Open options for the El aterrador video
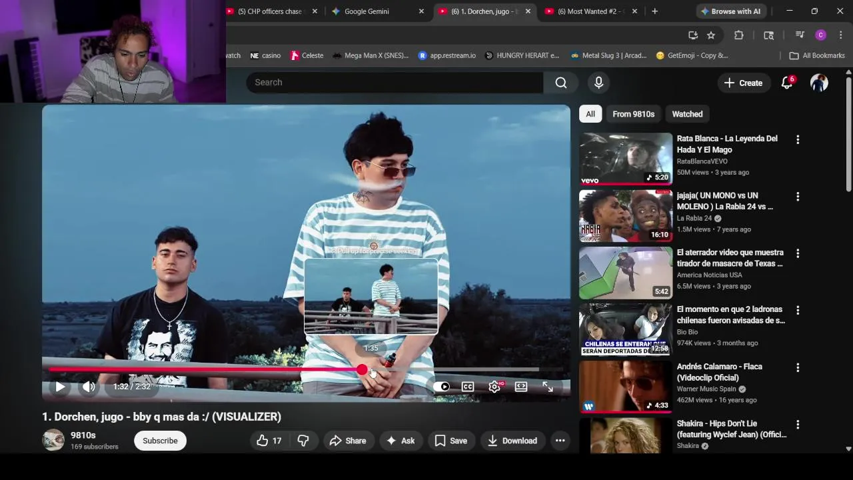Screen dimensions: 853x480 click(x=798, y=253)
